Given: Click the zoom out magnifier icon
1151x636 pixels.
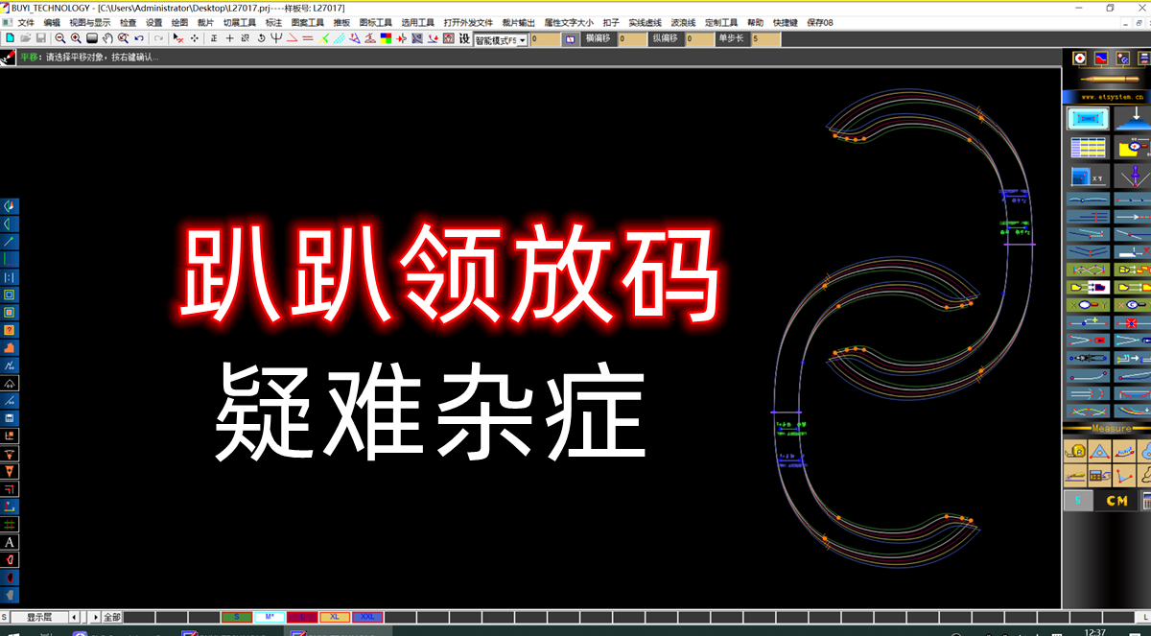Looking at the screenshot, I should tap(60, 38).
